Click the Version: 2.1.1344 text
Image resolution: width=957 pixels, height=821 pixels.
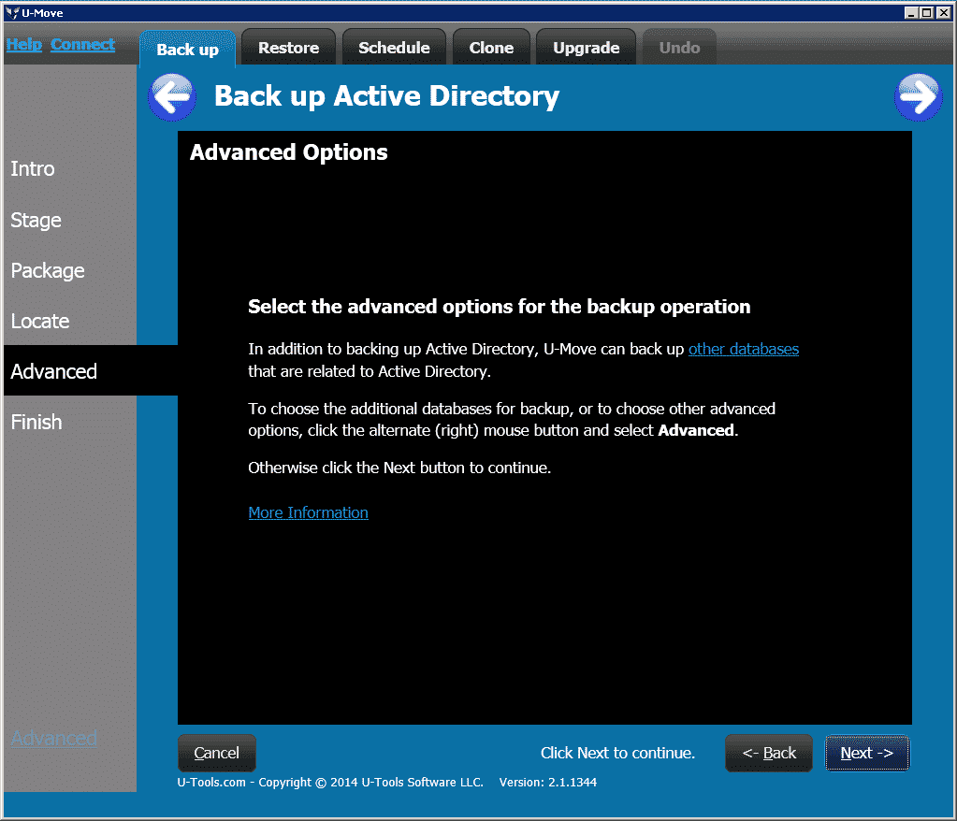[x=548, y=782]
